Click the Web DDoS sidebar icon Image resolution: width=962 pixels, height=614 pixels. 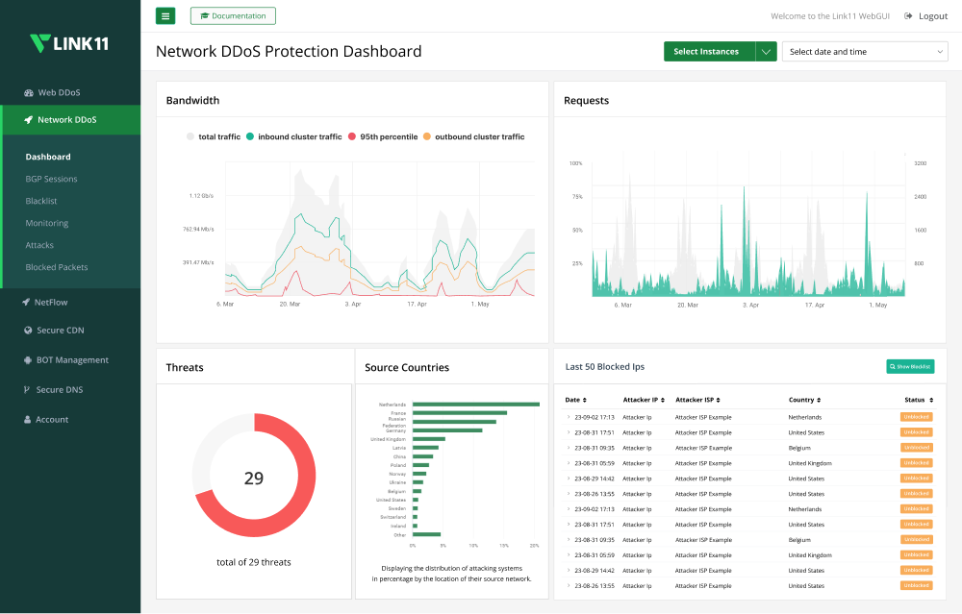coord(28,92)
